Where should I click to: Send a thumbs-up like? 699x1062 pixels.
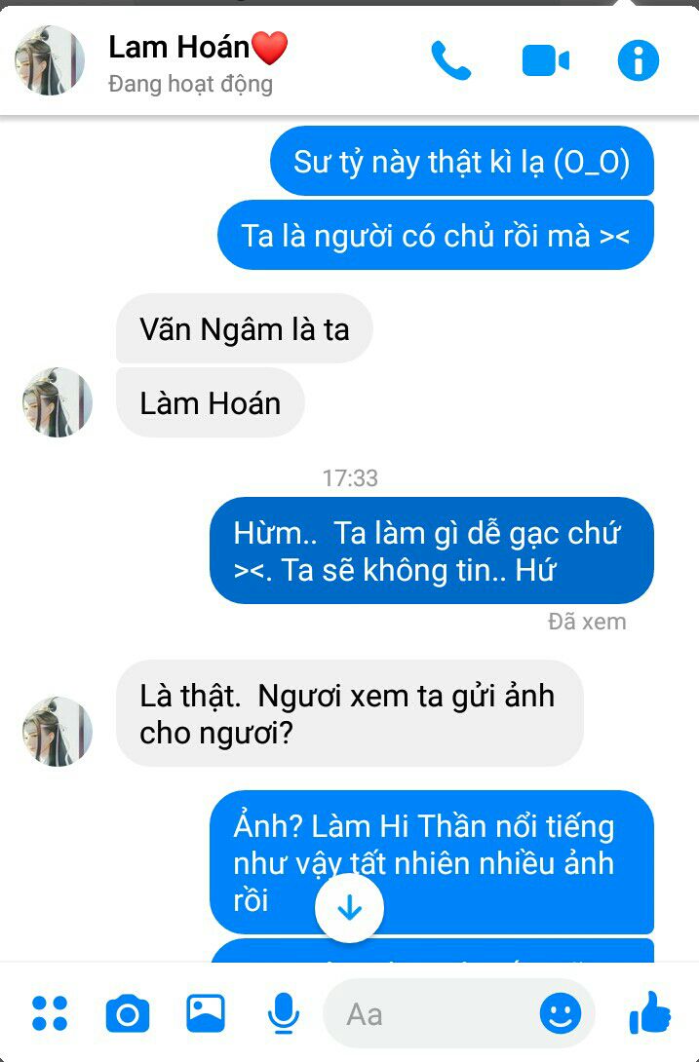point(649,1012)
